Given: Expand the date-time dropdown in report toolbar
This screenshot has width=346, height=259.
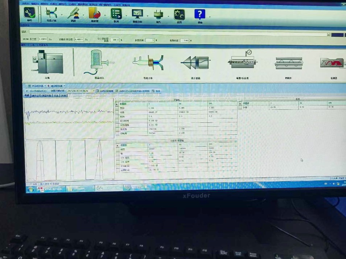Looking at the screenshot, I should [93, 91].
